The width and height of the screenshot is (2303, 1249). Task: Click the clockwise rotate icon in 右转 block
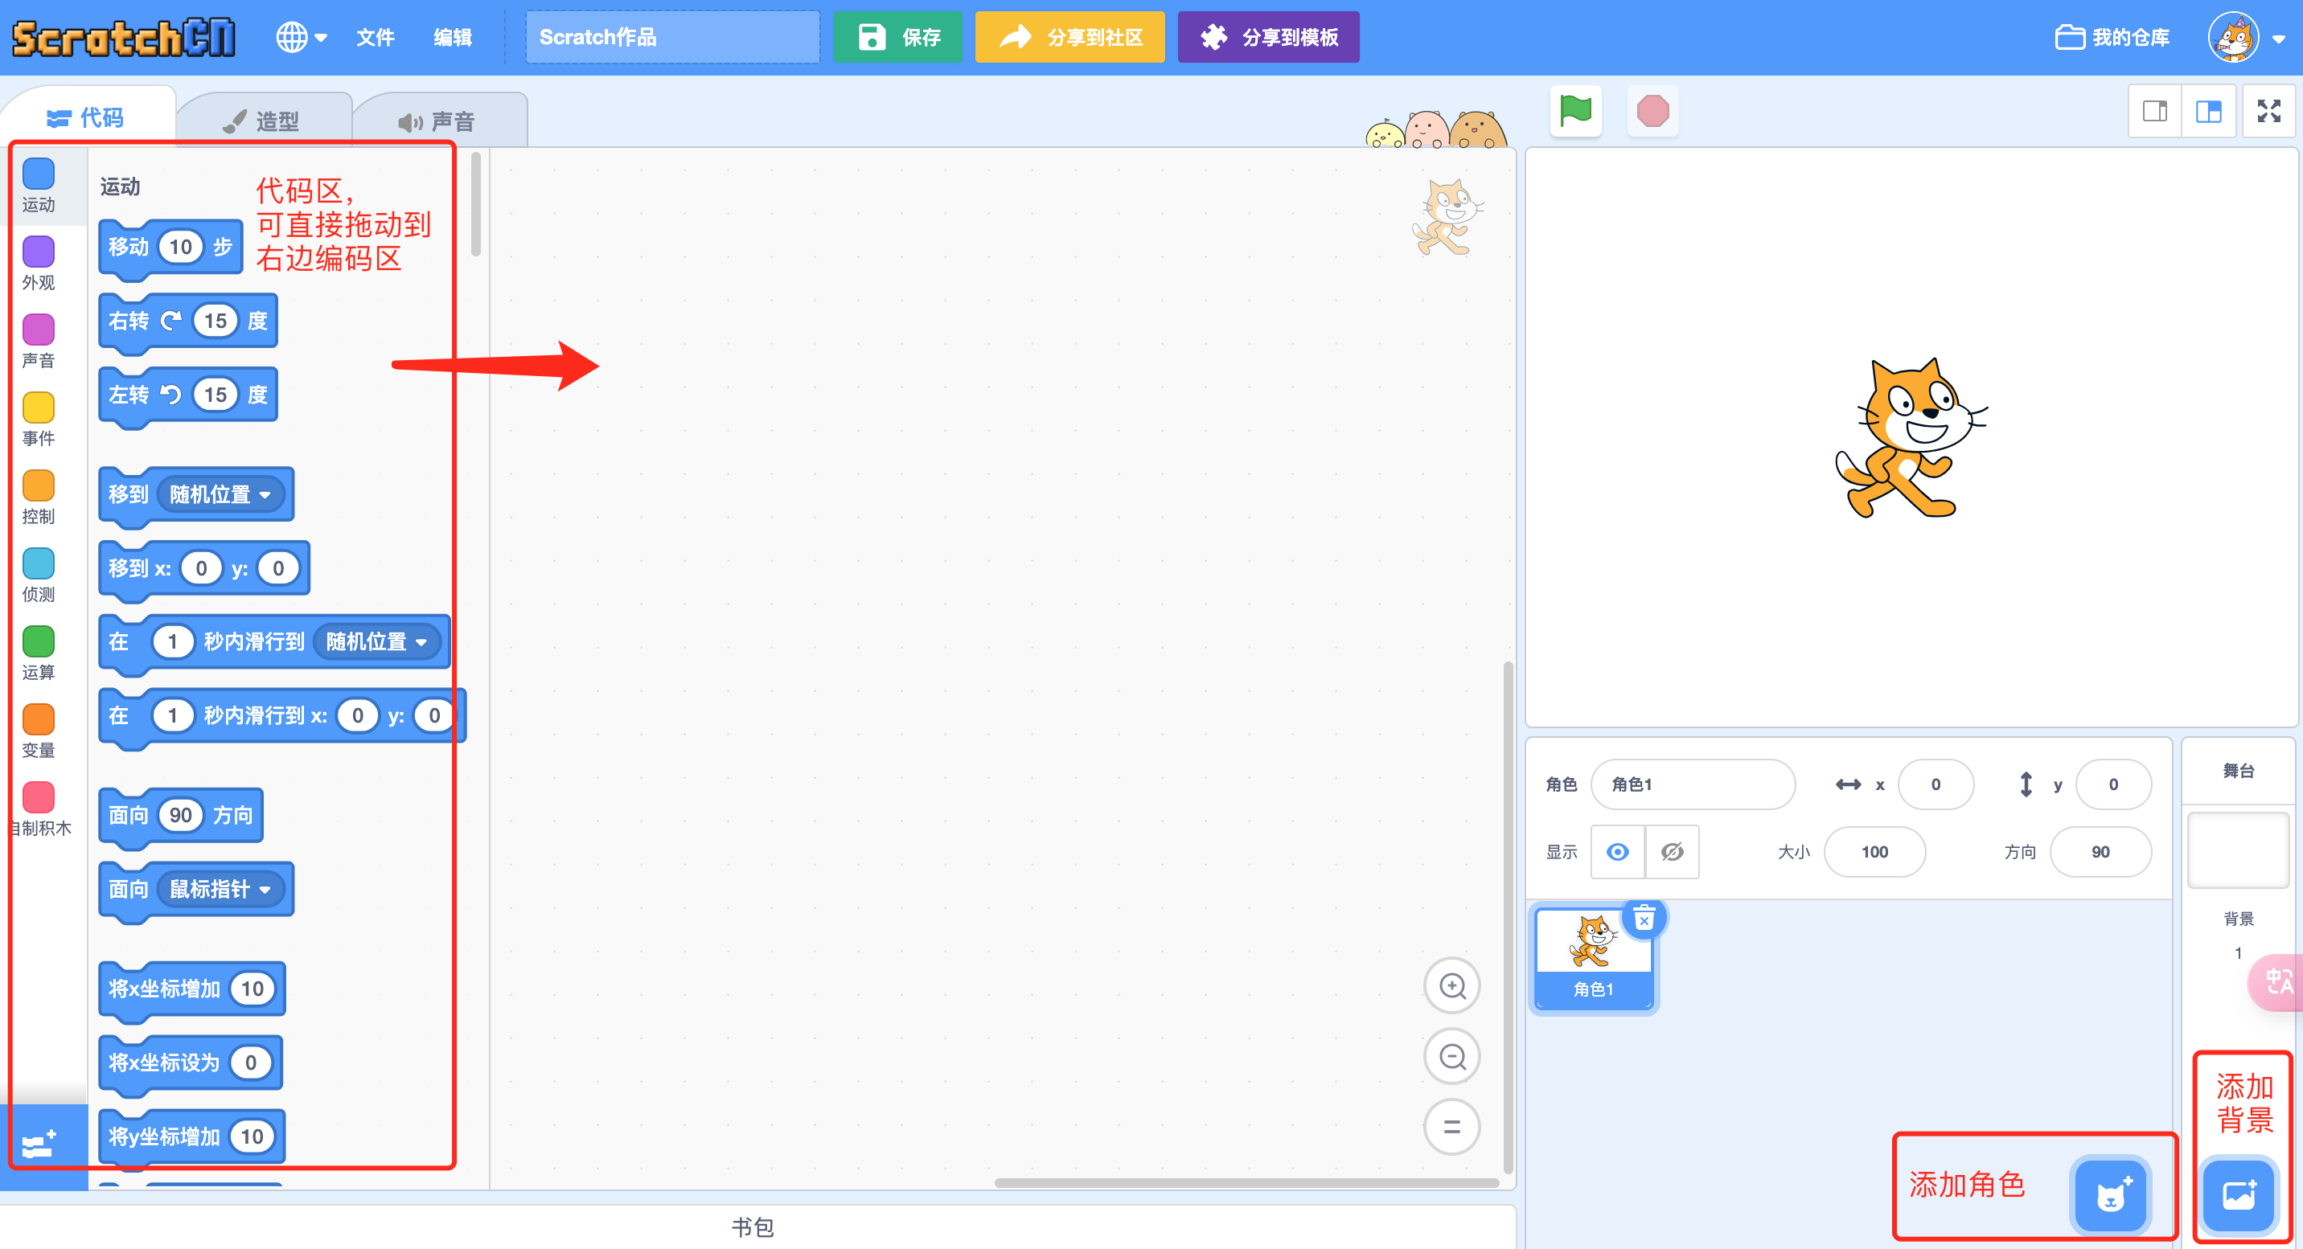(170, 321)
